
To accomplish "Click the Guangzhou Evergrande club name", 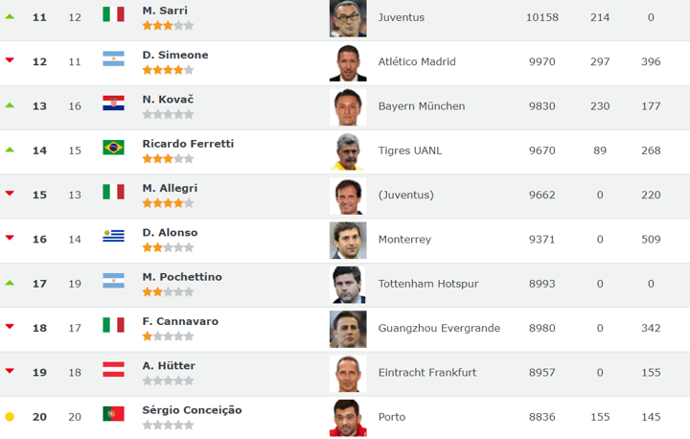I will [439, 328].
